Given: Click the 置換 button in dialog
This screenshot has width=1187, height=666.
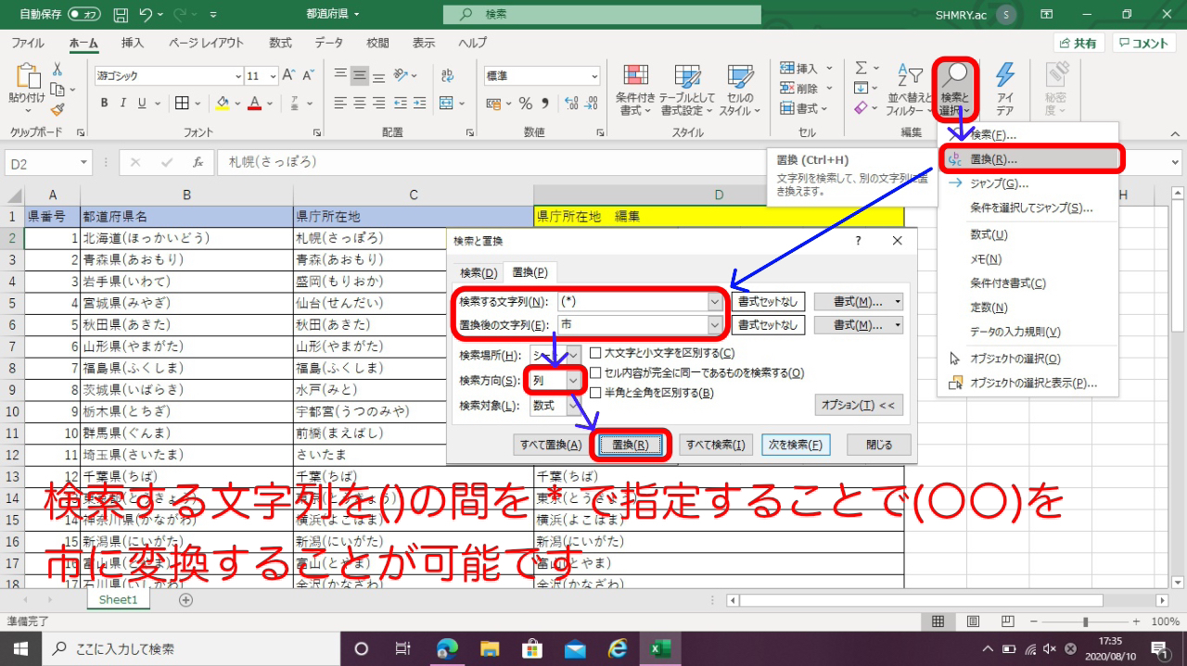Looking at the screenshot, I should click(631, 445).
